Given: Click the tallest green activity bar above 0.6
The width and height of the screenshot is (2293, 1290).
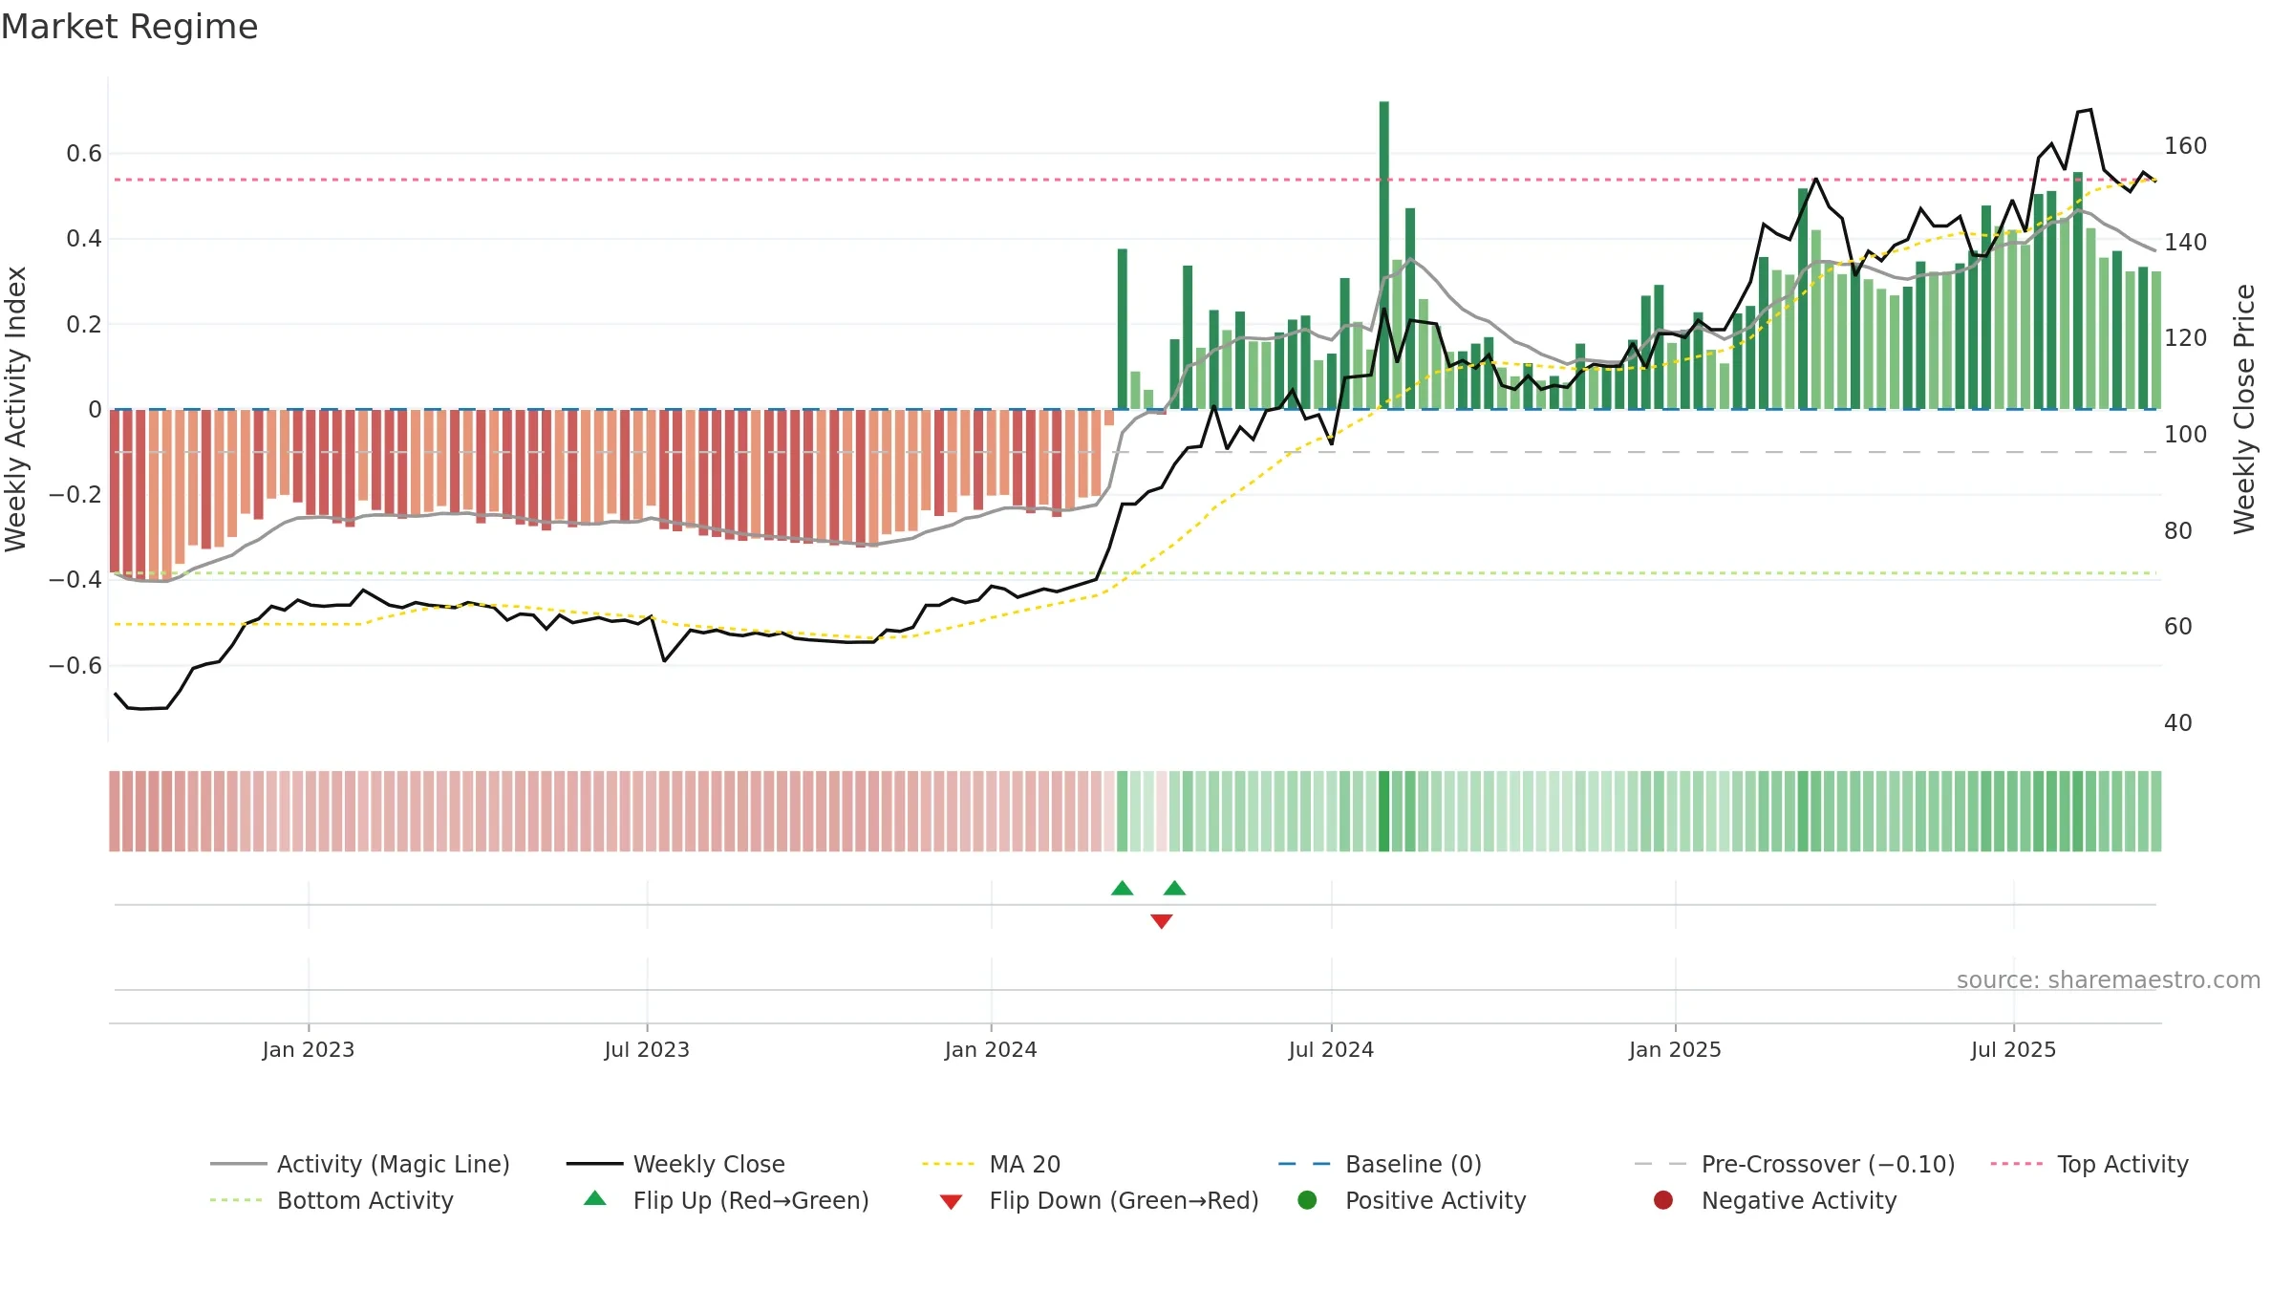Looking at the screenshot, I should click(x=1384, y=255).
